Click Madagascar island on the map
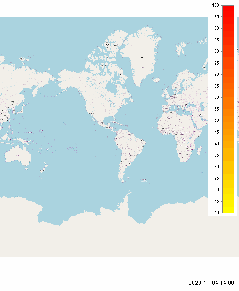The height and width of the screenshot is (291, 239). pyautogui.click(x=199, y=151)
